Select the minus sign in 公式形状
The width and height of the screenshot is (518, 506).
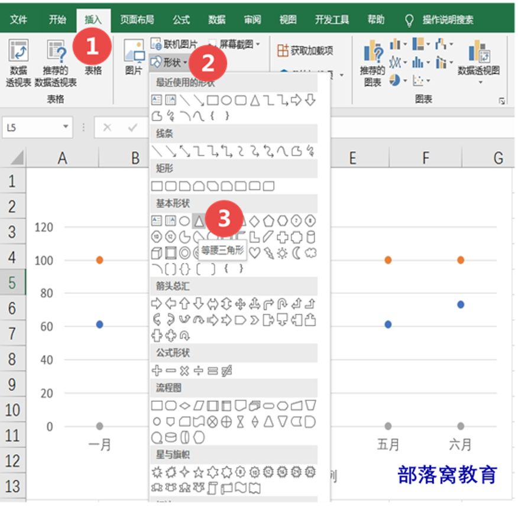pos(170,371)
